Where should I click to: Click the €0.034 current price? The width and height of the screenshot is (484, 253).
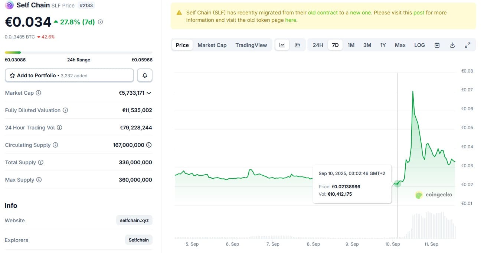[x=28, y=22]
